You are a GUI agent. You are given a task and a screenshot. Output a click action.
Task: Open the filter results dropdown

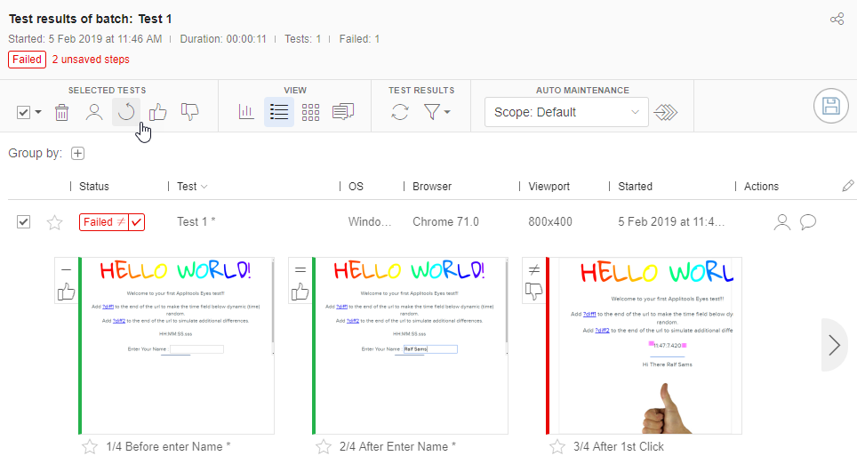(437, 112)
